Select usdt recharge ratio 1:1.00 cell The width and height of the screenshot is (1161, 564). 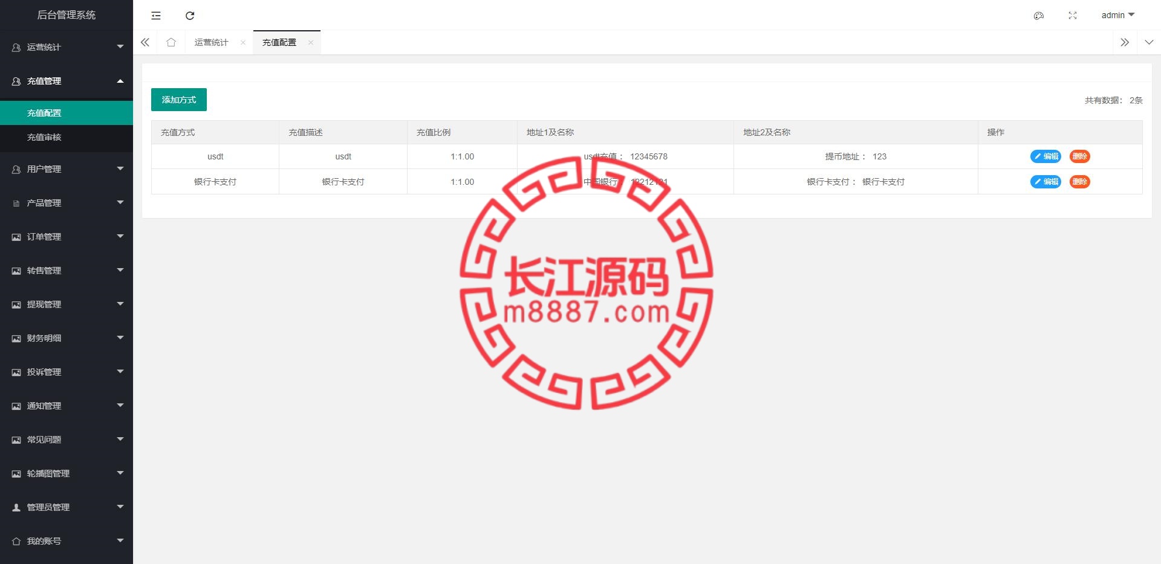pos(462,156)
